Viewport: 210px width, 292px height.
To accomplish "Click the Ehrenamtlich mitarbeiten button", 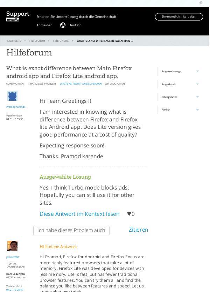I will click(x=179, y=16).
